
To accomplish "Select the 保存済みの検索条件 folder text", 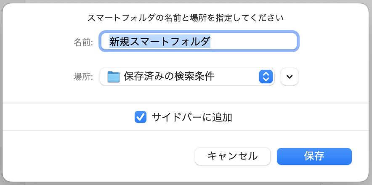I will pos(169,77).
